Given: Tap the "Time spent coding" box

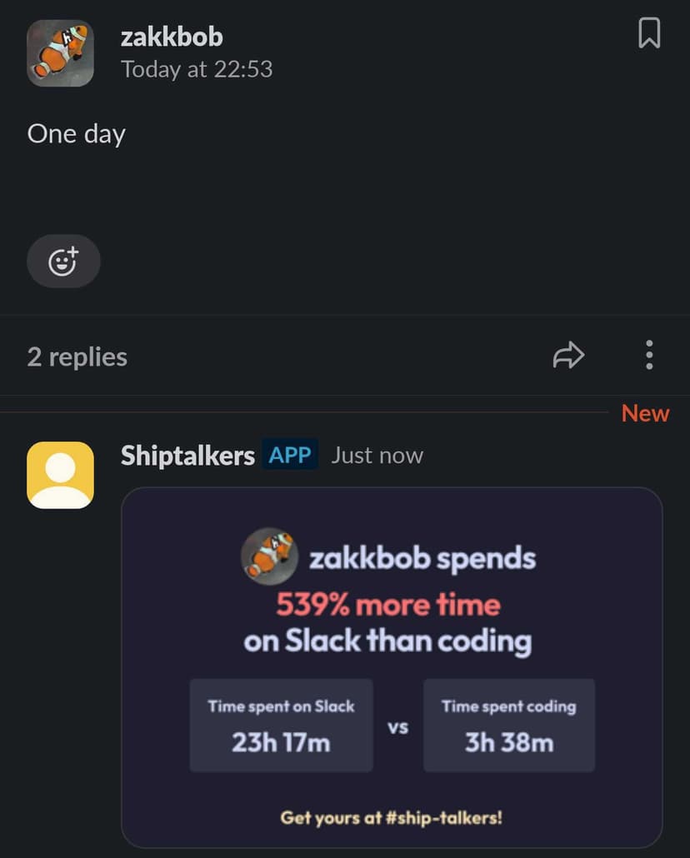Looking at the screenshot, I should point(508,725).
